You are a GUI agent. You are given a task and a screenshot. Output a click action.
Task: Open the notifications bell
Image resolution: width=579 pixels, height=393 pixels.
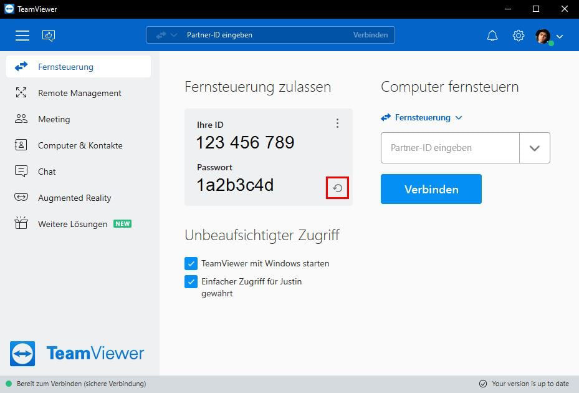click(x=492, y=36)
